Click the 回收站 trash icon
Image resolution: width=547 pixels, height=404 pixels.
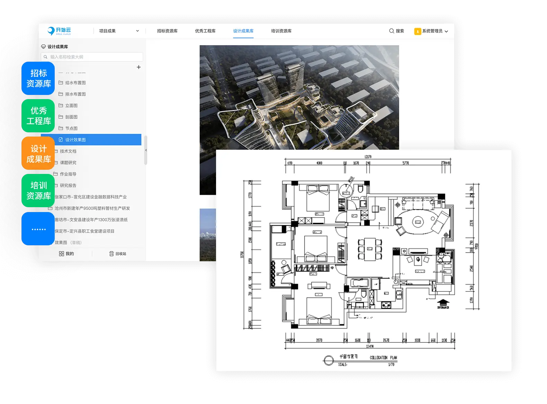[111, 254]
